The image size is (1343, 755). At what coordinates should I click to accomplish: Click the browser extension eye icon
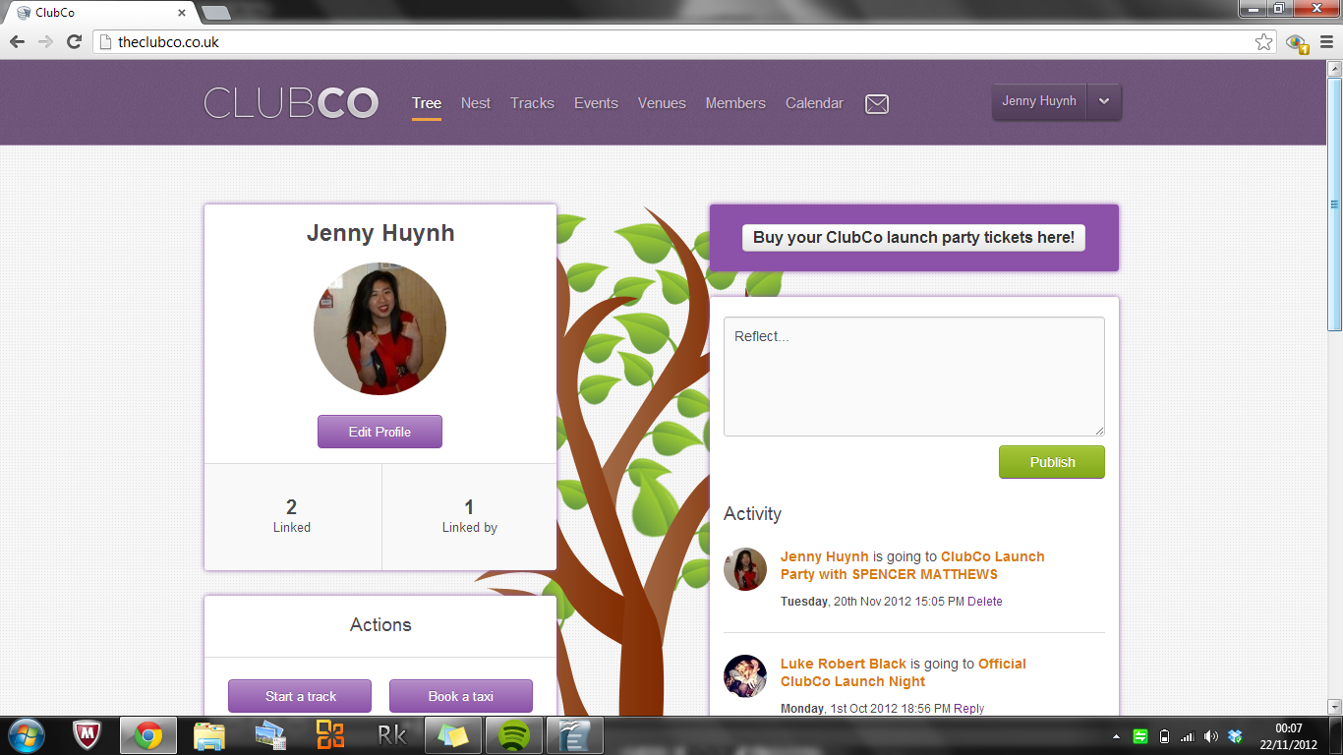[1297, 42]
